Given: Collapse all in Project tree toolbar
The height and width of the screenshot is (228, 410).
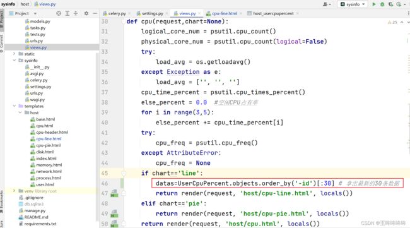Looking at the screenshot, I should coord(76,13).
